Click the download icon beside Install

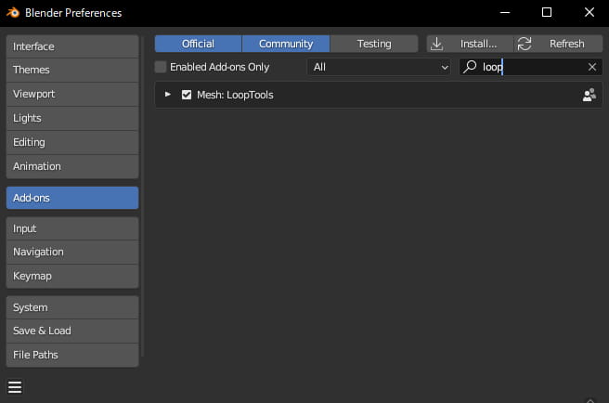(x=436, y=44)
